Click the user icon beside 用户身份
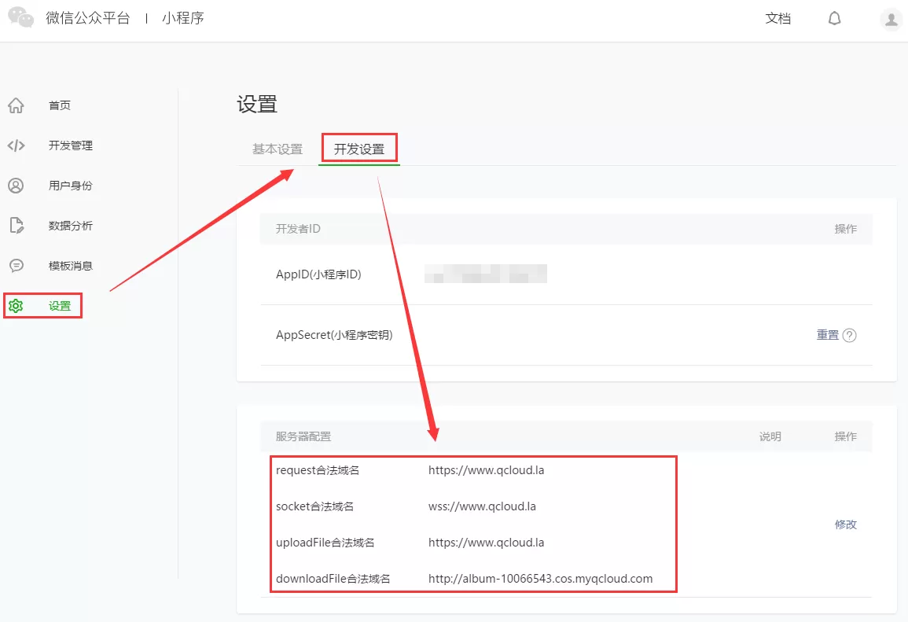The image size is (908, 622). click(x=16, y=186)
